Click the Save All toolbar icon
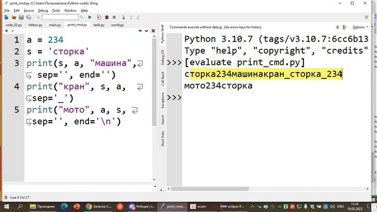Screen dimensions: 377x212 click(29, 17)
